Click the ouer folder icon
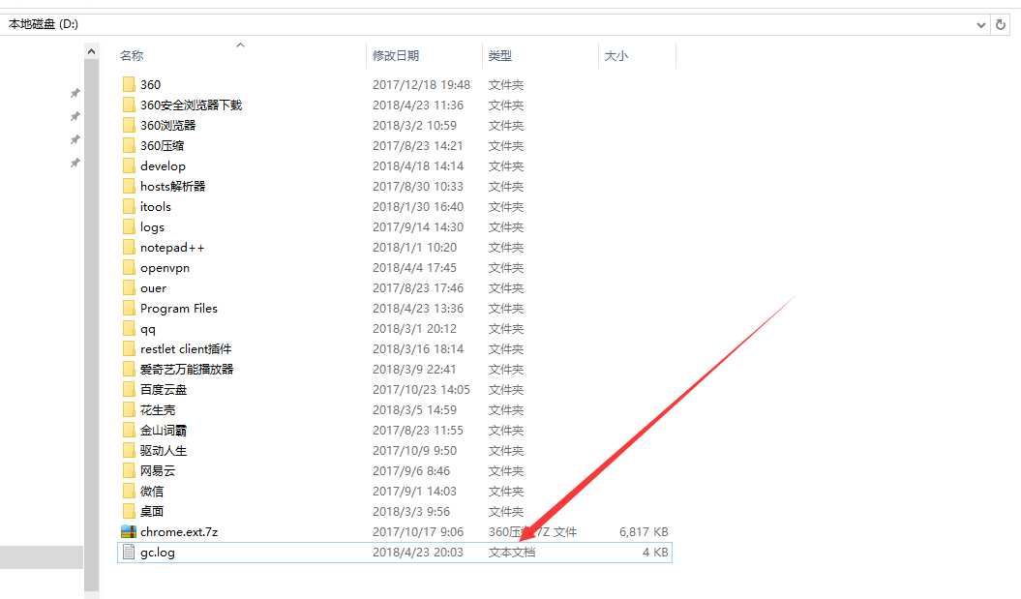1021x599 pixels. 129,287
